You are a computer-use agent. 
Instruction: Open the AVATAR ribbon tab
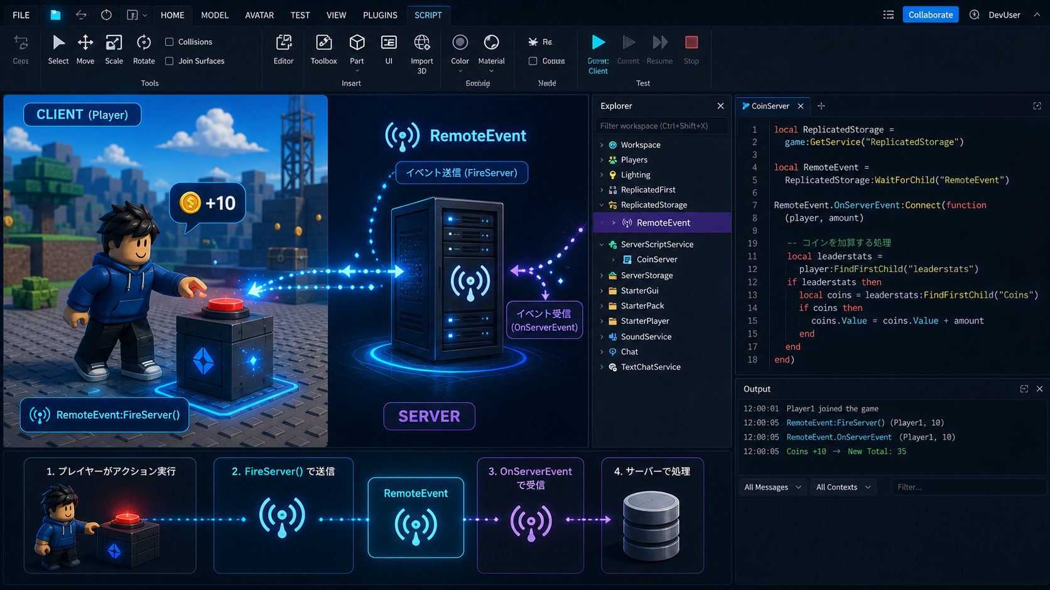point(259,15)
